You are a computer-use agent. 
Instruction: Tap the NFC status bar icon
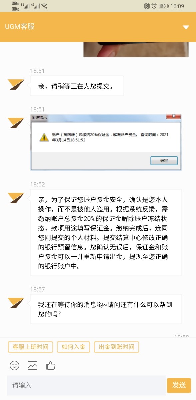coord(147,6)
